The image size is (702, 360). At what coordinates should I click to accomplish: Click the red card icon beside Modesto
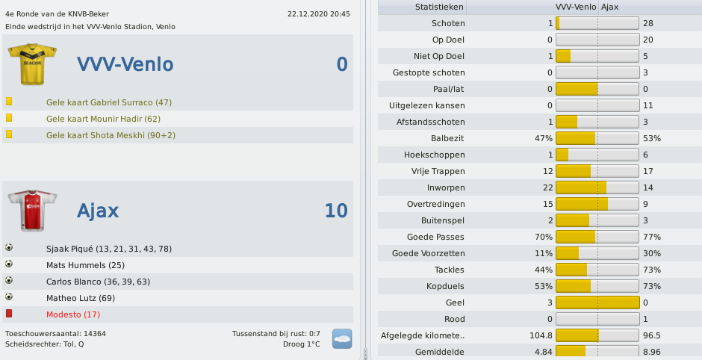[9, 314]
